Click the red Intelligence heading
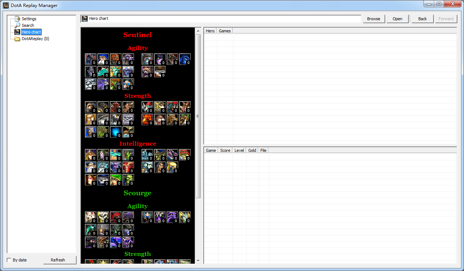This screenshot has width=464, height=271. pyautogui.click(x=138, y=144)
